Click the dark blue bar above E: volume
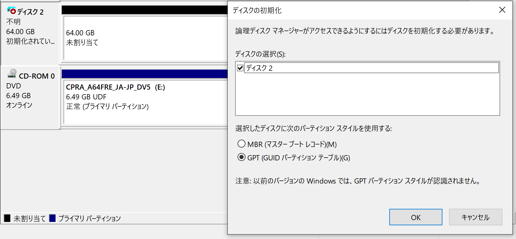 coord(145,74)
